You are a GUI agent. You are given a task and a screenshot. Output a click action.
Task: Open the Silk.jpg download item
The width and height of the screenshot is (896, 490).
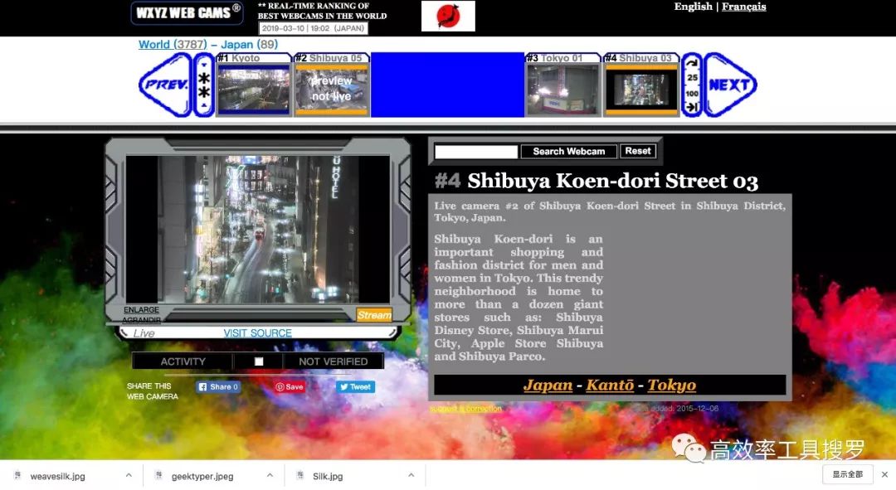click(x=328, y=476)
